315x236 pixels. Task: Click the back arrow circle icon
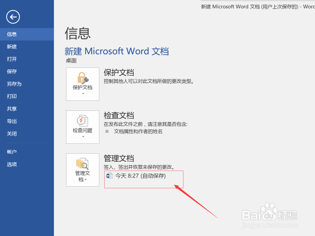[x=13, y=17]
